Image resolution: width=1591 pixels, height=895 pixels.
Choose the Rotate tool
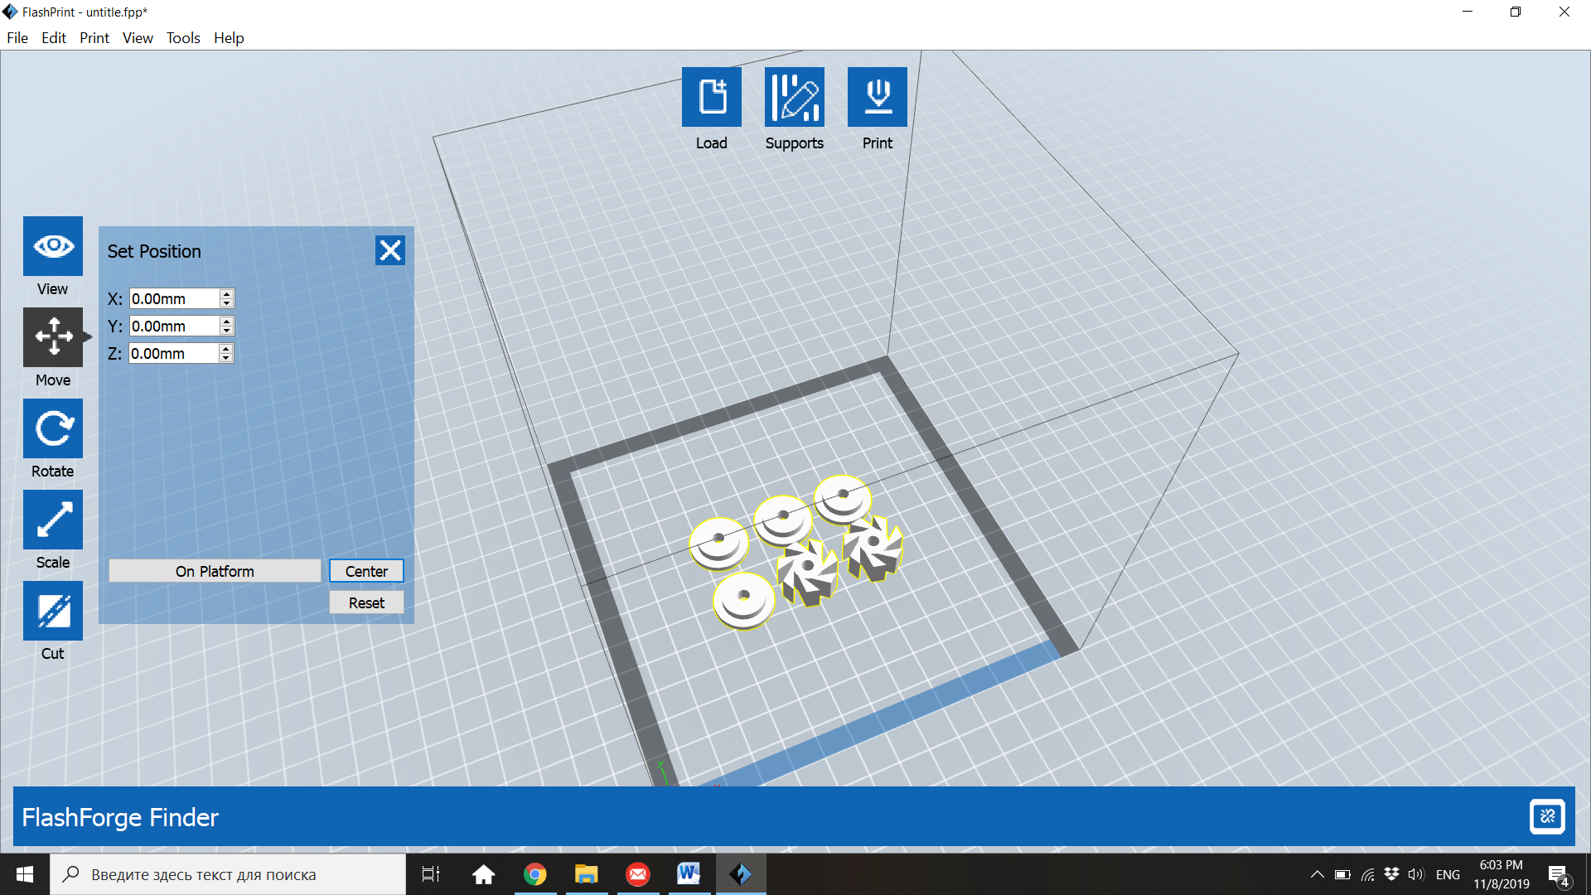52,428
